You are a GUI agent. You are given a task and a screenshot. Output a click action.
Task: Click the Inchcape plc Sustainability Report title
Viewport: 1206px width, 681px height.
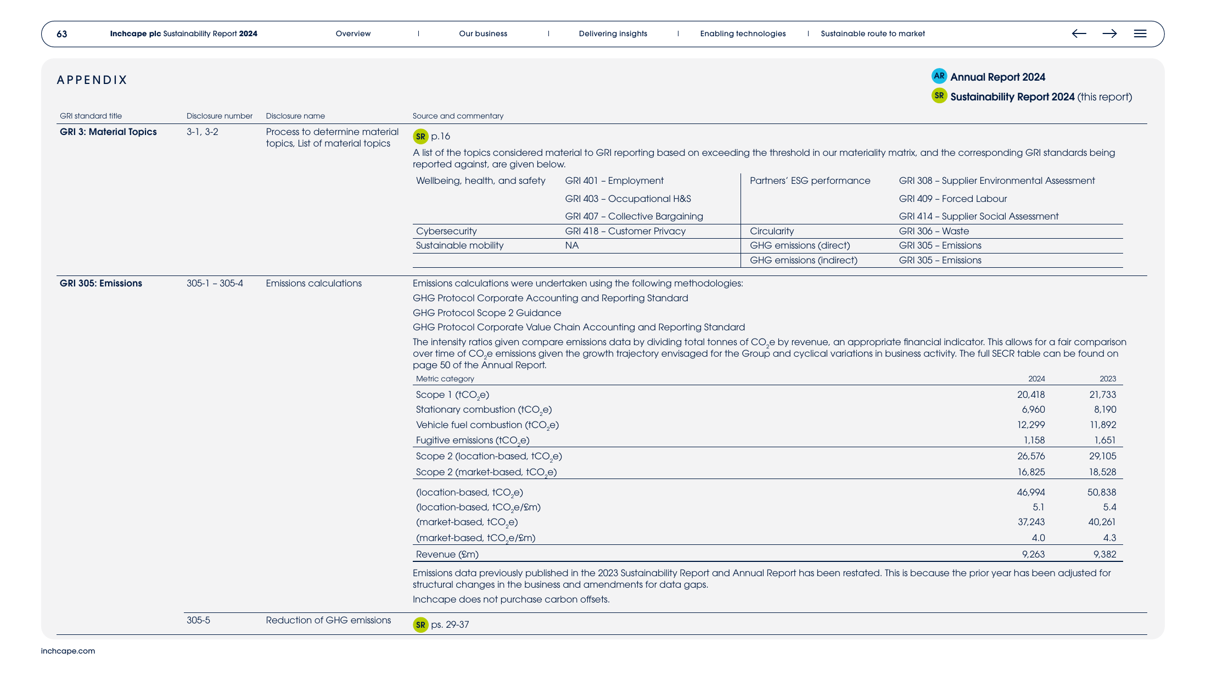pyautogui.click(x=183, y=33)
